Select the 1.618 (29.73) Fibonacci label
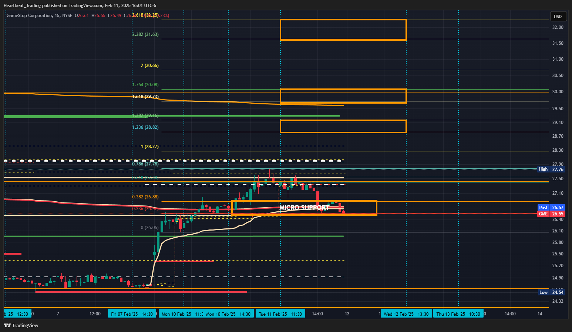 145,97
